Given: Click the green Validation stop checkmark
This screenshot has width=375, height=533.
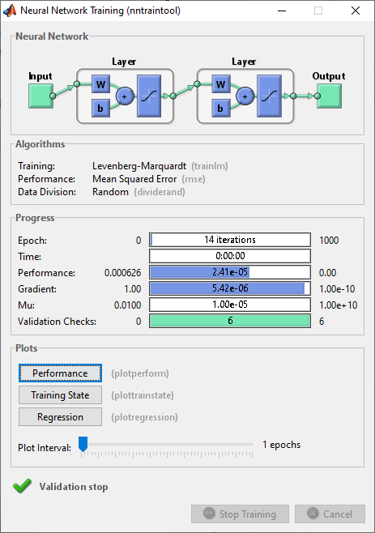Looking at the screenshot, I should tap(22, 486).
